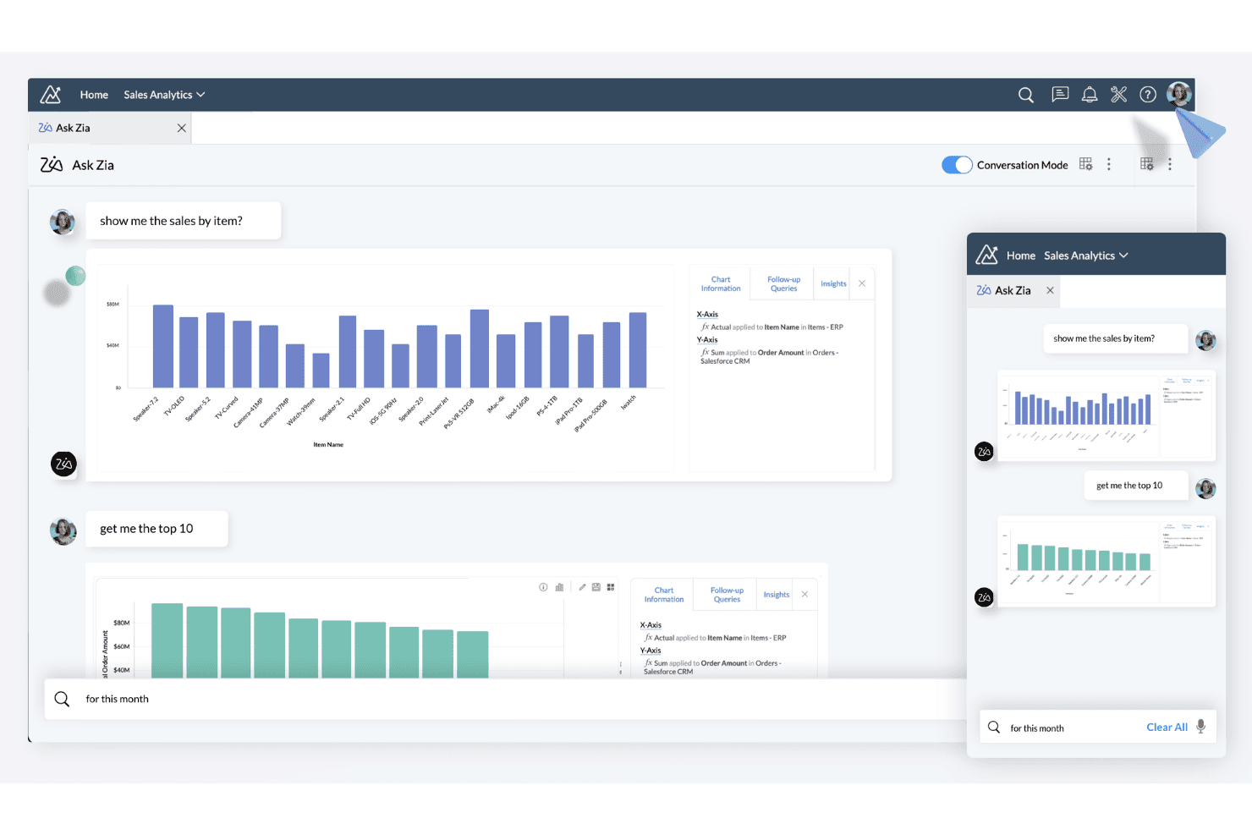The width and height of the screenshot is (1252, 835).
Task: Click the 'Item Name' axis title under first chart
Action: [328, 444]
